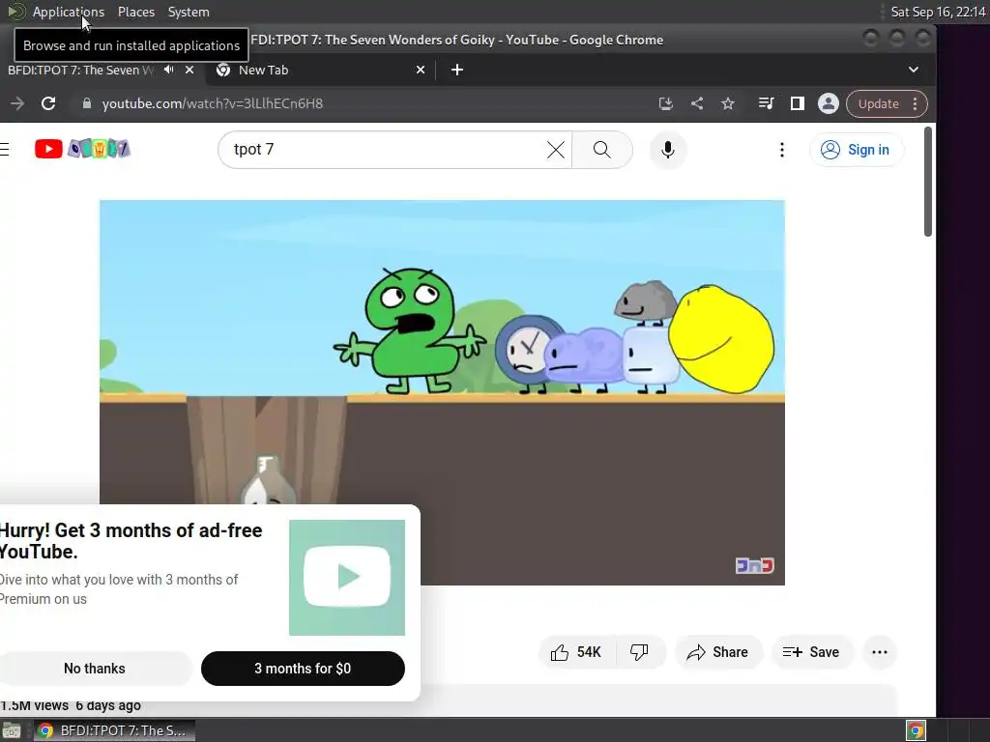Reload the YouTube page

48,103
